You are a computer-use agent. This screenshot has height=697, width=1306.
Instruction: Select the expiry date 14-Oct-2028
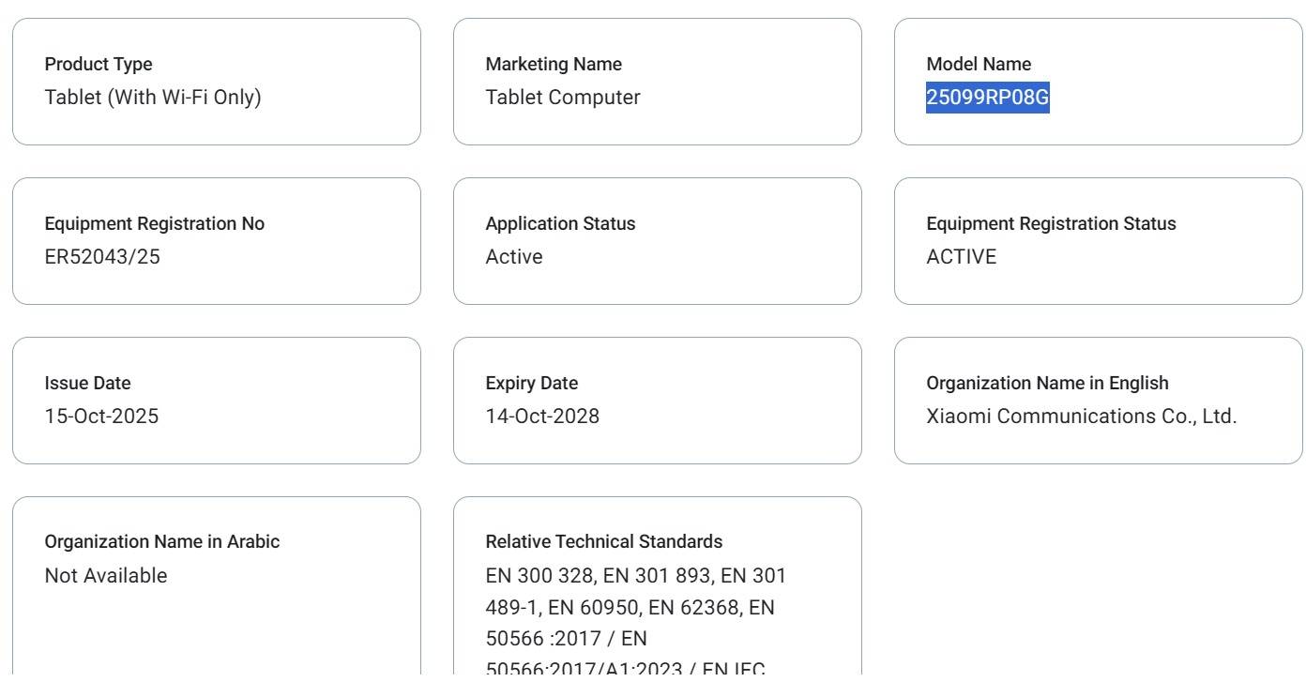tap(542, 417)
